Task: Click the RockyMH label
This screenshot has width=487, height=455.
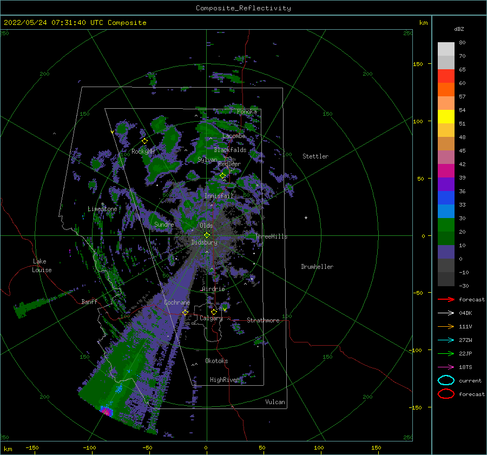Action: (143, 151)
